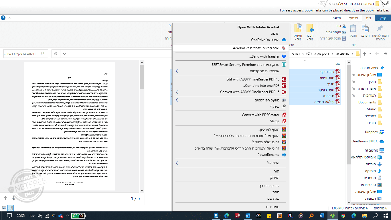Screen dimensions: 391x220
Task: Refresh the folder using the address bar refresh button
Action: pyautogui.click(x=56, y=54)
